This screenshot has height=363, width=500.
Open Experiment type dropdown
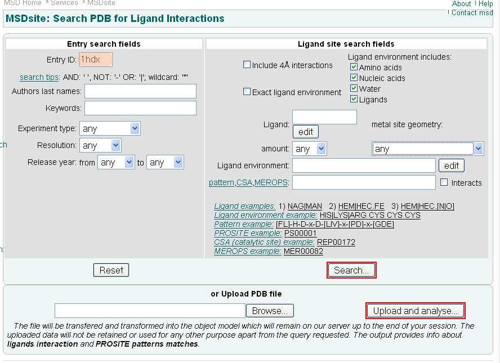pyautogui.click(x=110, y=128)
